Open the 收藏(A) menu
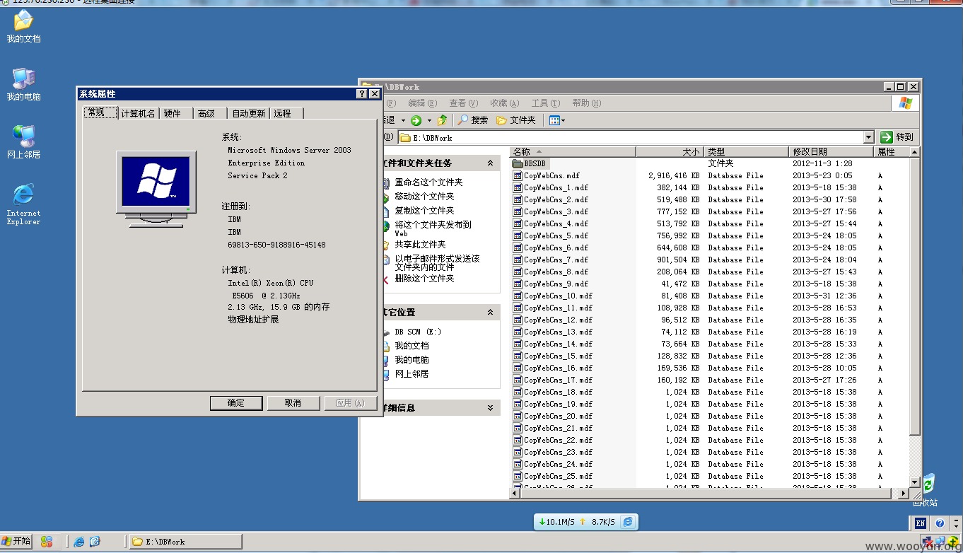This screenshot has width=963, height=553. pos(505,103)
